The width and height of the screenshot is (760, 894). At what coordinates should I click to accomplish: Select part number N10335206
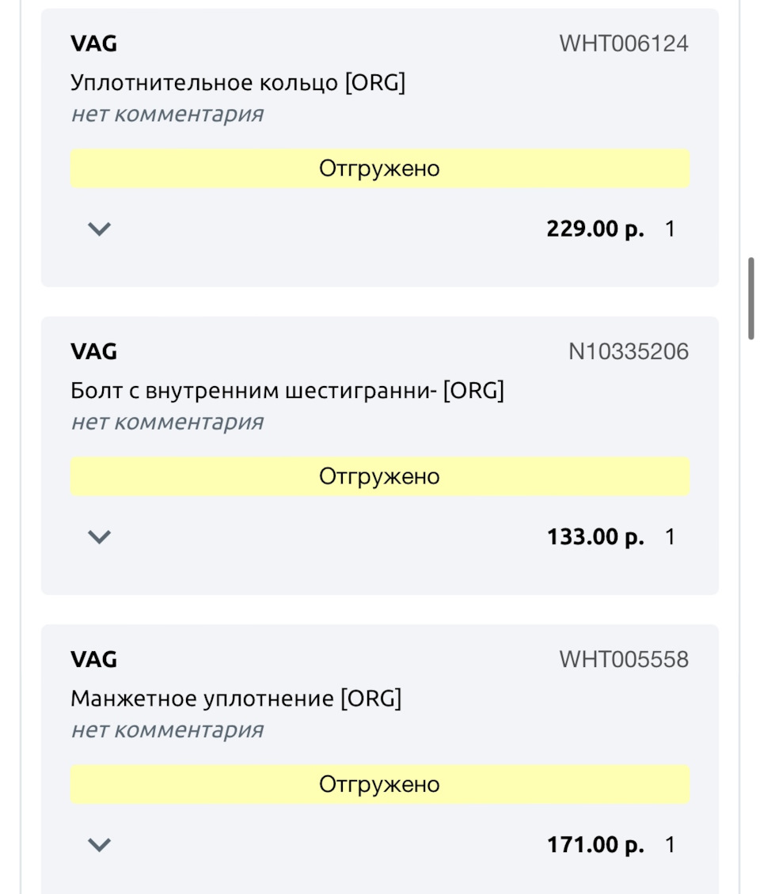629,351
